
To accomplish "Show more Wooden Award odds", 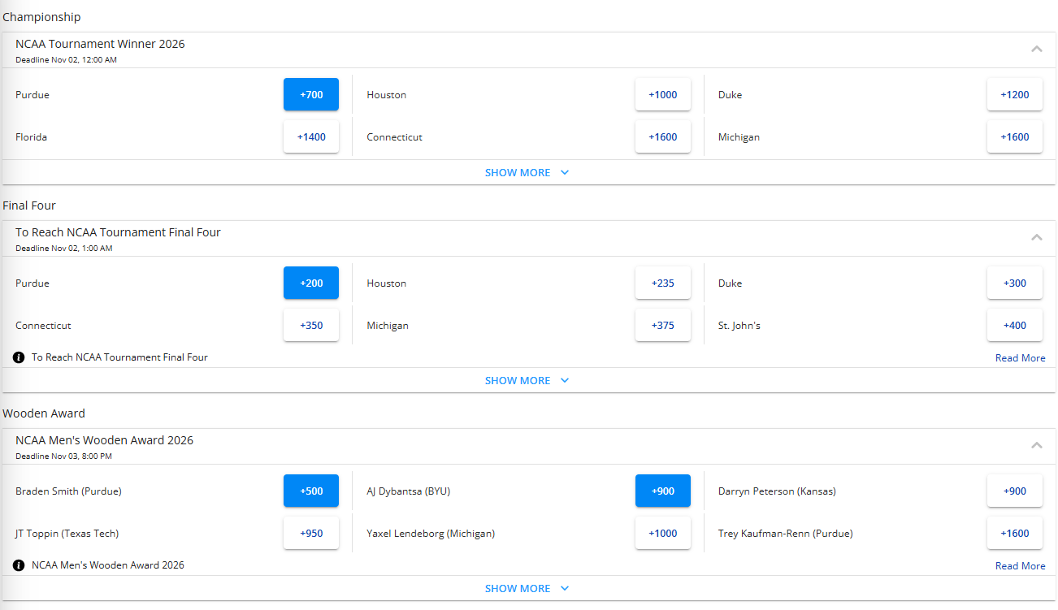I will [x=527, y=588].
